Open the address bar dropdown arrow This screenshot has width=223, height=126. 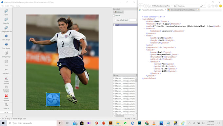click(x=172, y=6)
